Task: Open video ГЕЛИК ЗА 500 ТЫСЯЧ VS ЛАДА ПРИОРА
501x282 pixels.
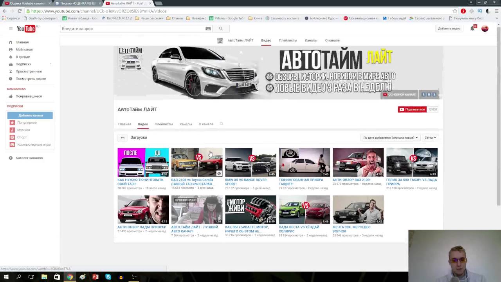Action: point(412,162)
